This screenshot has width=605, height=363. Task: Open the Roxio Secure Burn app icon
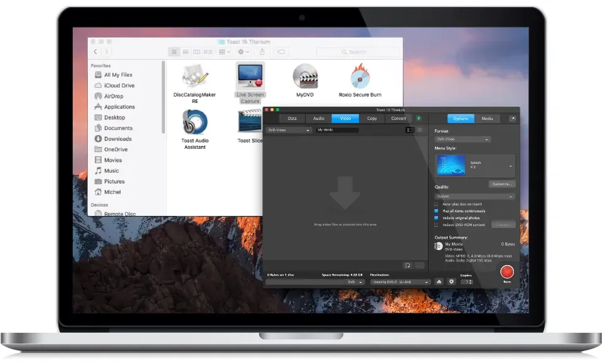pos(360,76)
